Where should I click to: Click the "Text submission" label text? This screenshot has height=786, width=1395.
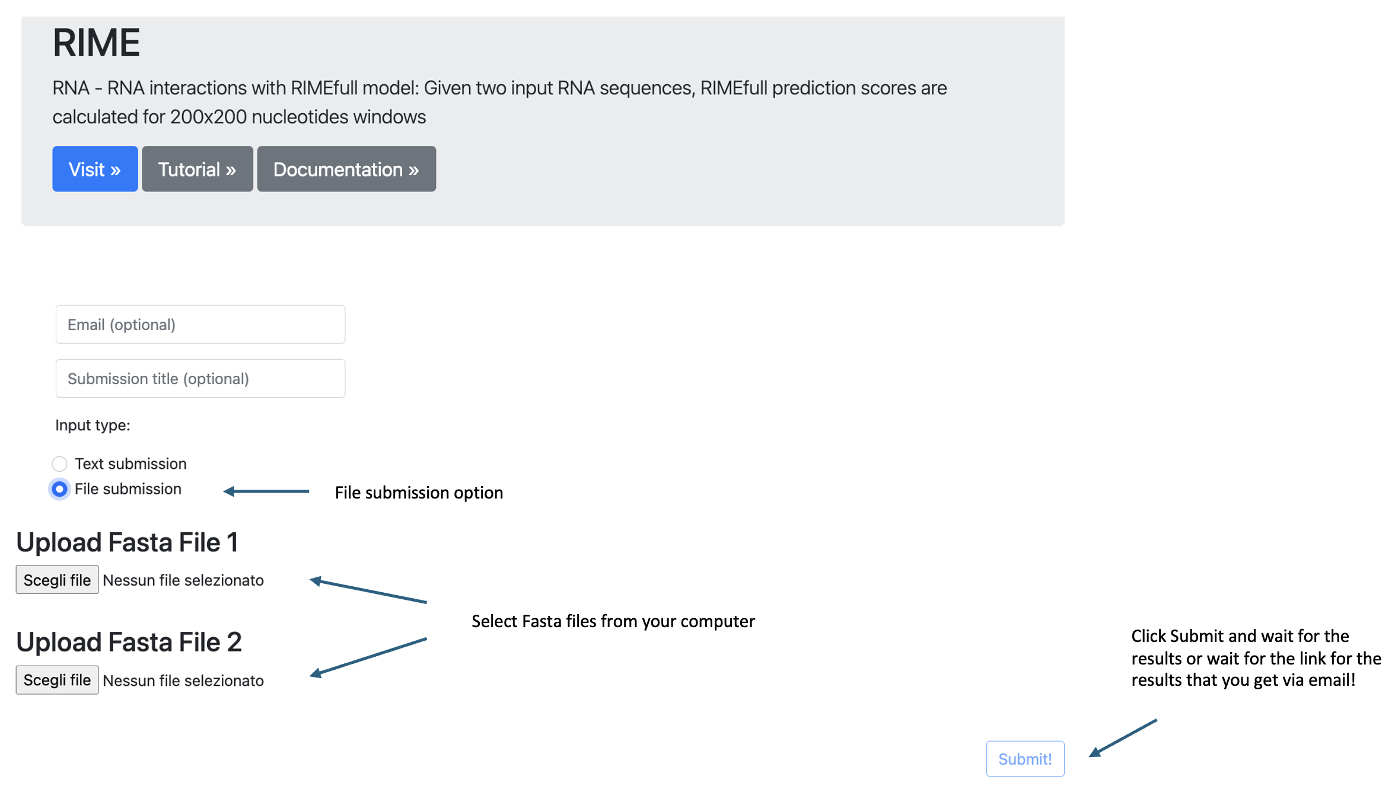130,464
